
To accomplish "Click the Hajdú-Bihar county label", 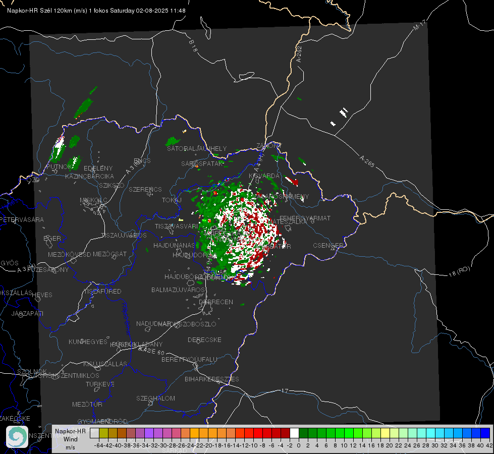I will [x=126, y=319].
